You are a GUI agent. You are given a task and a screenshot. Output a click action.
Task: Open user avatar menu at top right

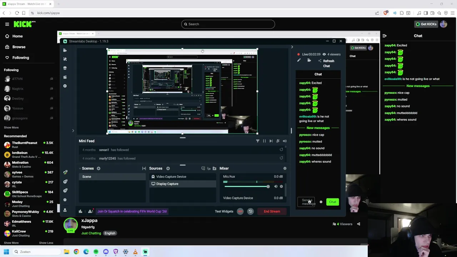coord(443,24)
